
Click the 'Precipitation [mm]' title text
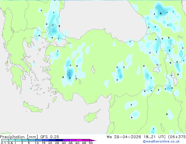click(x=19, y=137)
